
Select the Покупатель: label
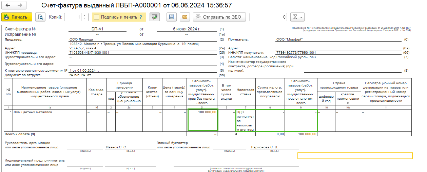(x=238, y=40)
